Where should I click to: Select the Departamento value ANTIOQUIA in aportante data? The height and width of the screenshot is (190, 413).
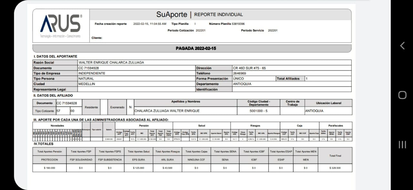click(x=242, y=84)
